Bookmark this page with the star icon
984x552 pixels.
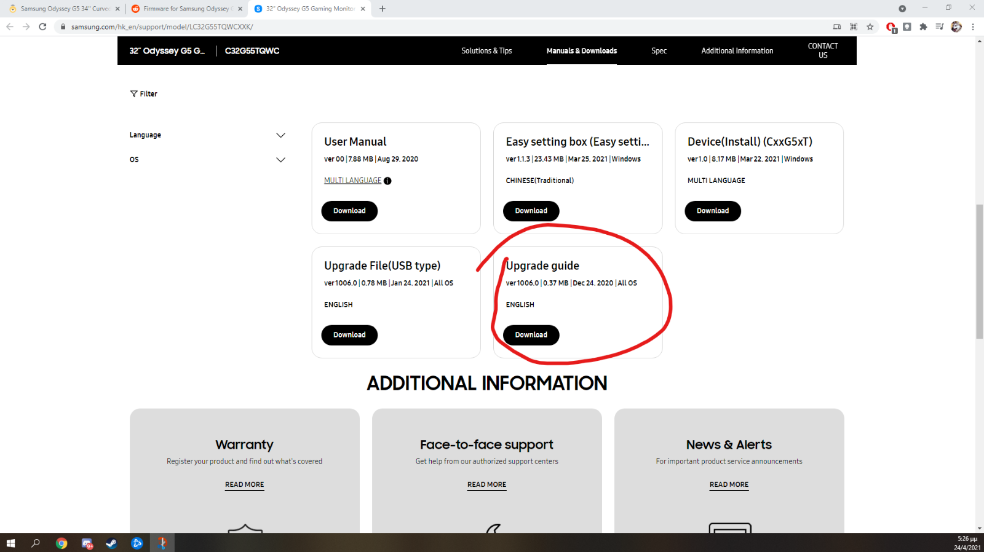(x=870, y=26)
